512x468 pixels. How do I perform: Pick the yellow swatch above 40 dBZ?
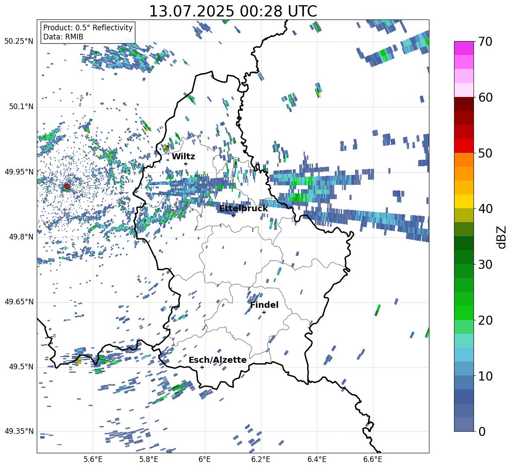pyautogui.click(x=464, y=201)
